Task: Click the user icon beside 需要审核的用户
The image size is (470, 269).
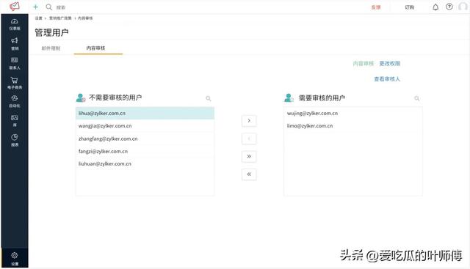Action: tap(289, 97)
